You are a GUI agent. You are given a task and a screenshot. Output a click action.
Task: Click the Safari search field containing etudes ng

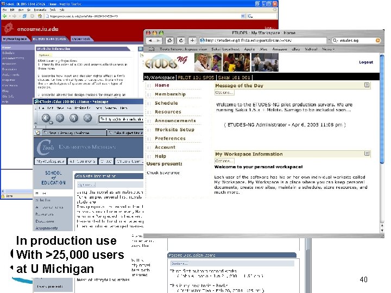pos(357,40)
